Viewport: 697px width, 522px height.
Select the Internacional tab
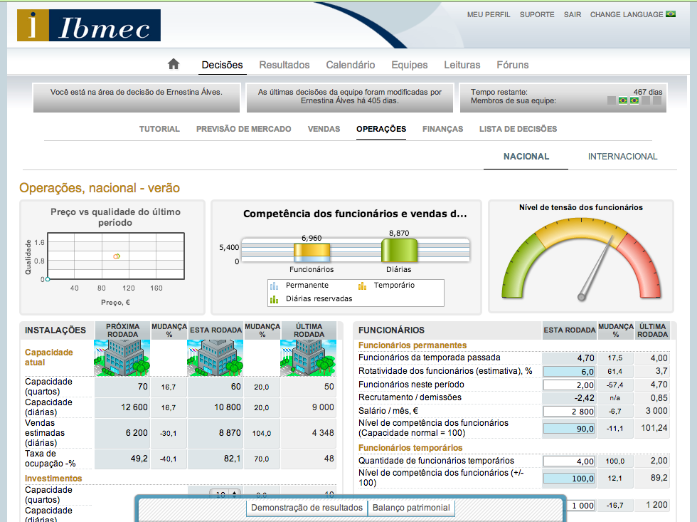(622, 157)
